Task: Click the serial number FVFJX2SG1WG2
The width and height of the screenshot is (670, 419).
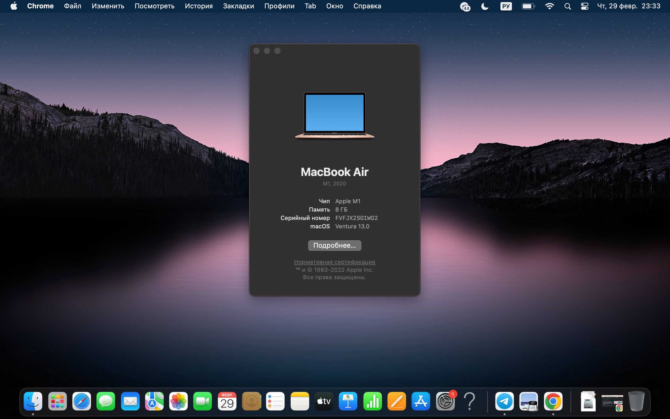Action: [x=356, y=218]
